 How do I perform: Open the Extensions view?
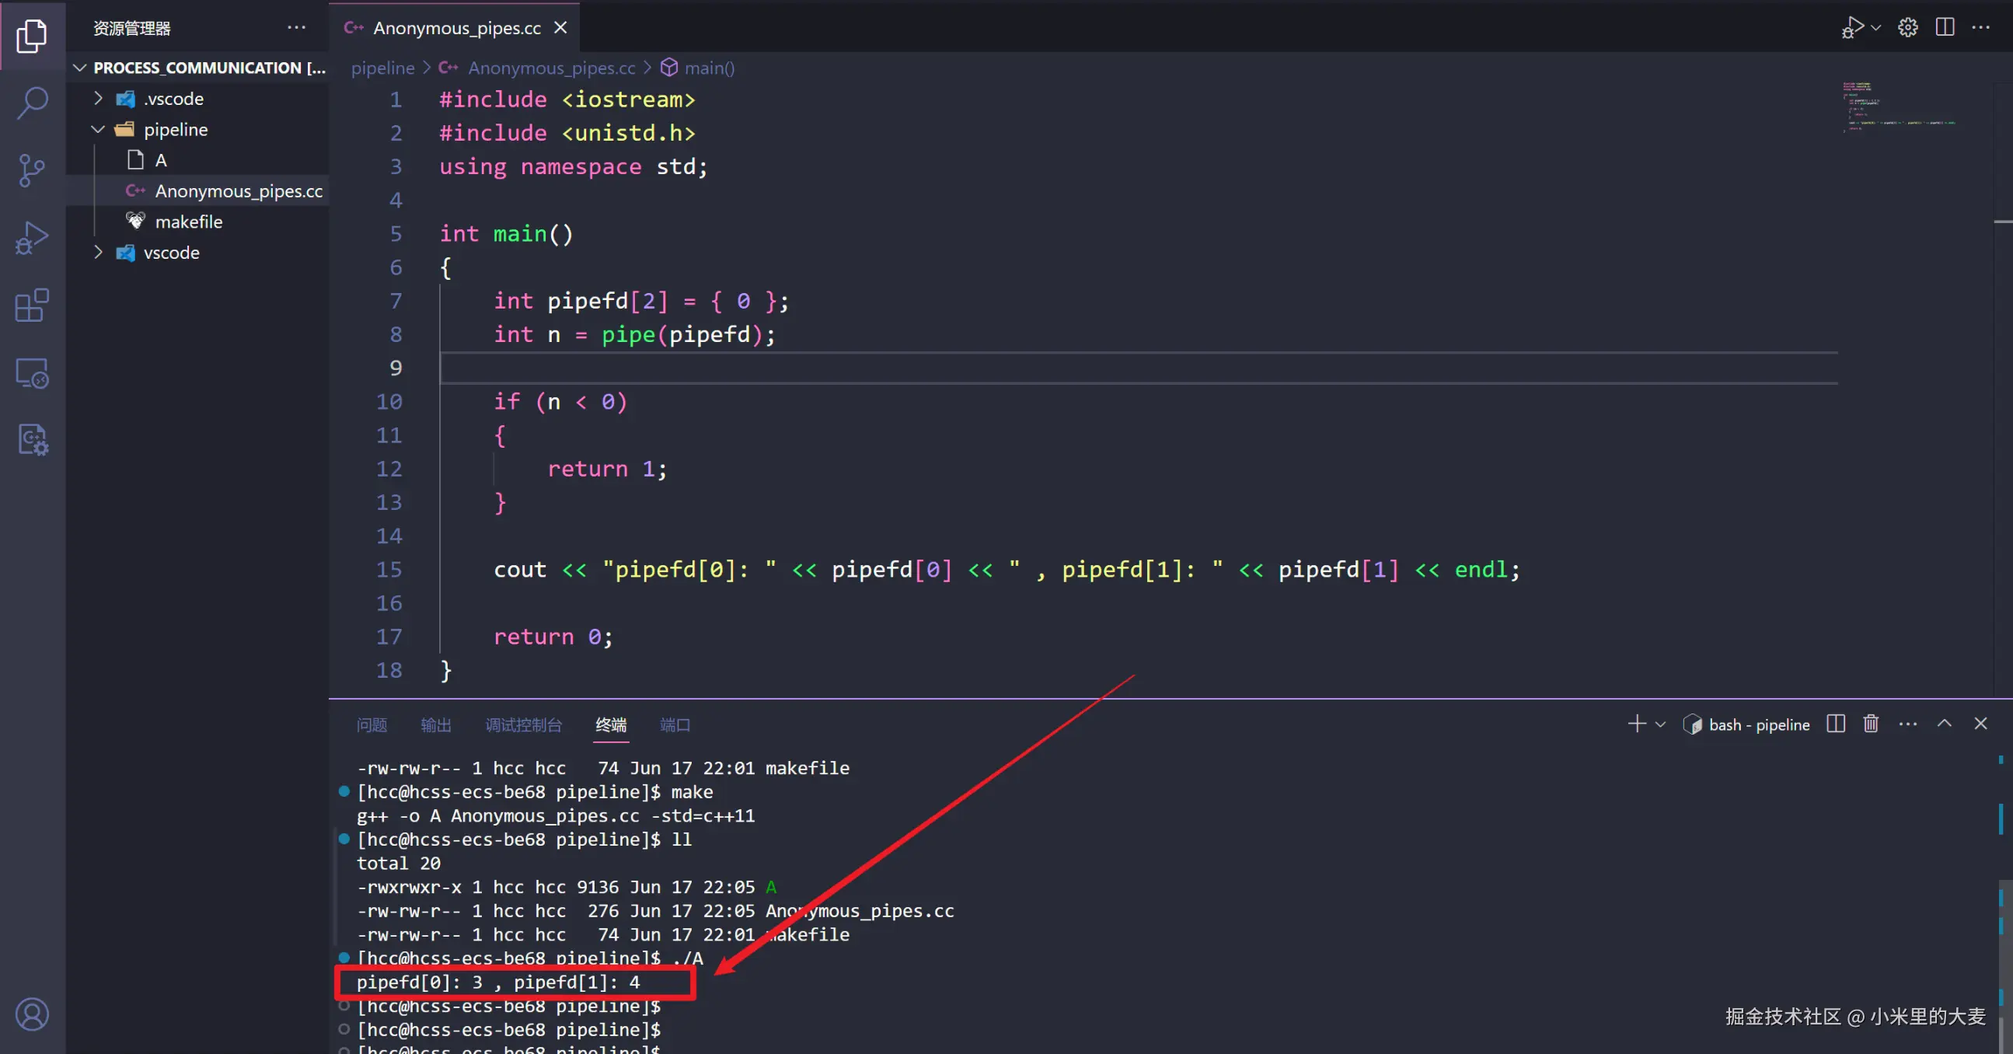[x=32, y=305]
